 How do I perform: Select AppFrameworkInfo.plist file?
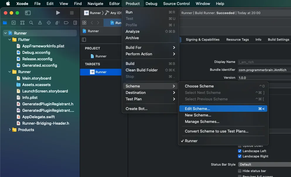[43, 46]
